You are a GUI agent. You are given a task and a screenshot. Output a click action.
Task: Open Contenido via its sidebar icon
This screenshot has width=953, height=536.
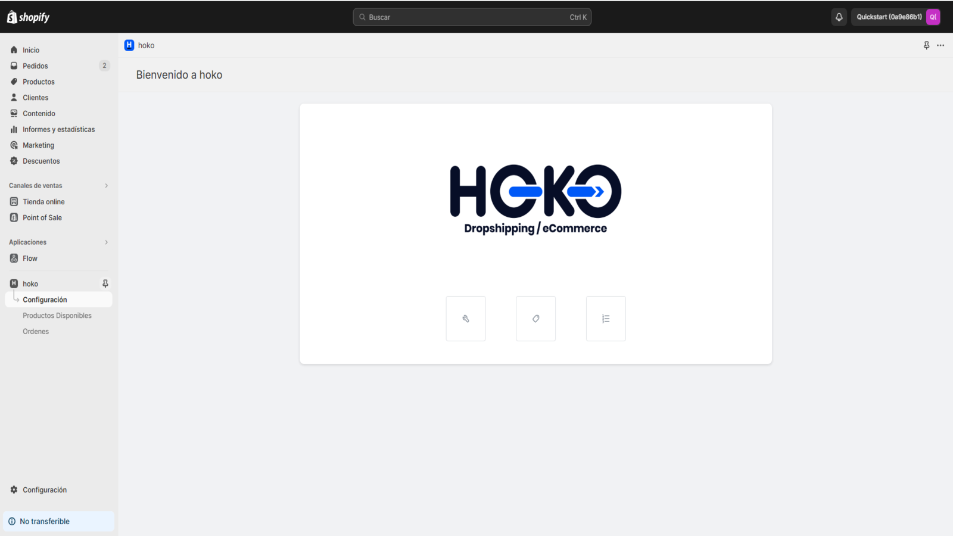point(14,113)
